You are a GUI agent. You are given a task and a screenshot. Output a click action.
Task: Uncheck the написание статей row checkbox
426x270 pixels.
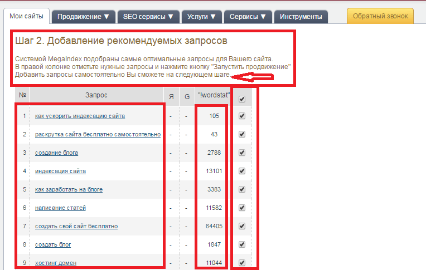coord(242,208)
